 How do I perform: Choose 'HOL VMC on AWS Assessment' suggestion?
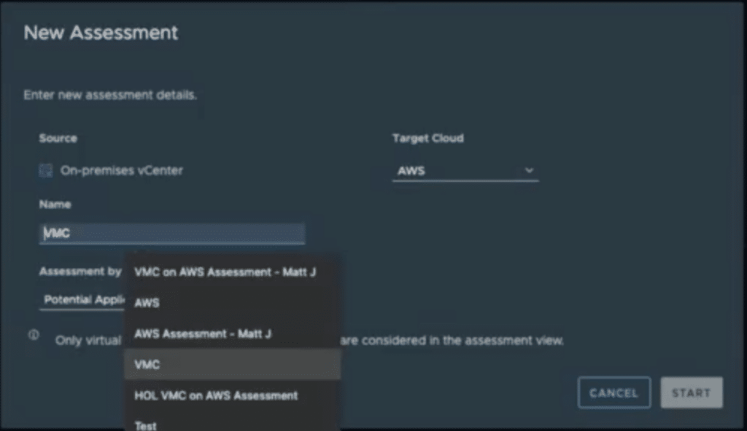point(233,395)
